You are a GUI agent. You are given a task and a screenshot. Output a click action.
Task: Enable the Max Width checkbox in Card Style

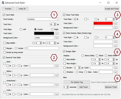click(4, 43)
